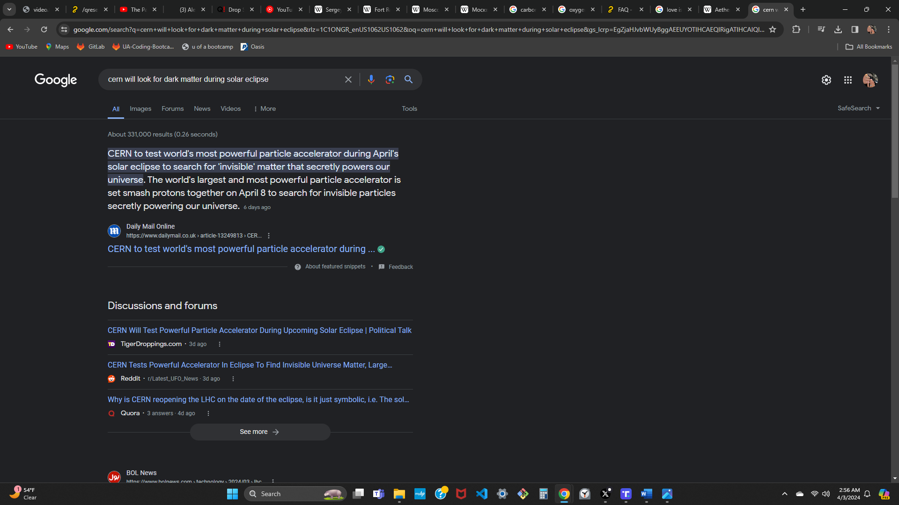Open more options for Daily Mail result
This screenshot has width=899, height=505.
click(269, 236)
